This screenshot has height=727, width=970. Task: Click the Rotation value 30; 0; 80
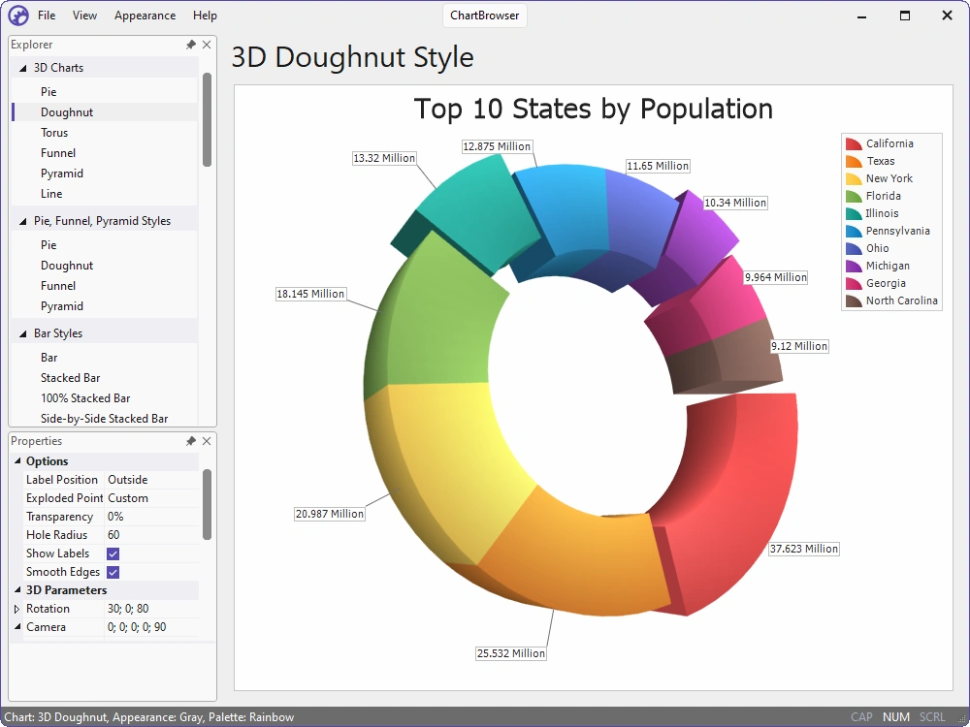152,609
